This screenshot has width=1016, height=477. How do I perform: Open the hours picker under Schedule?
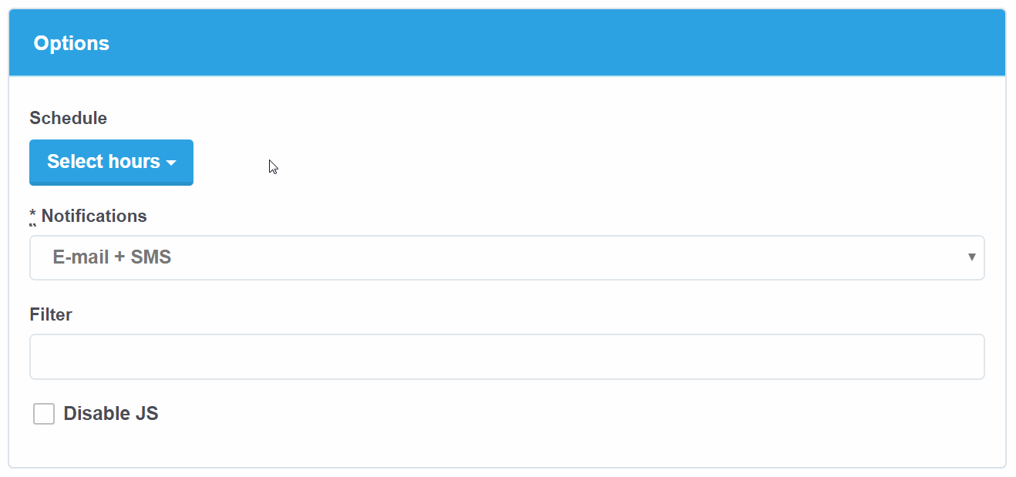point(111,162)
